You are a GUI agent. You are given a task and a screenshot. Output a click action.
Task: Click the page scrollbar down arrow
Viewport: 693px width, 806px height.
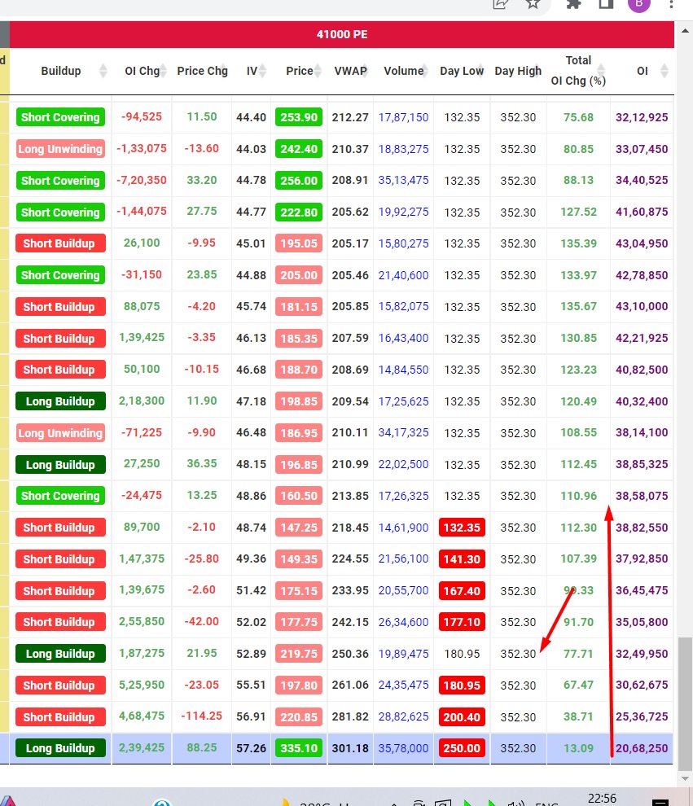(685, 779)
